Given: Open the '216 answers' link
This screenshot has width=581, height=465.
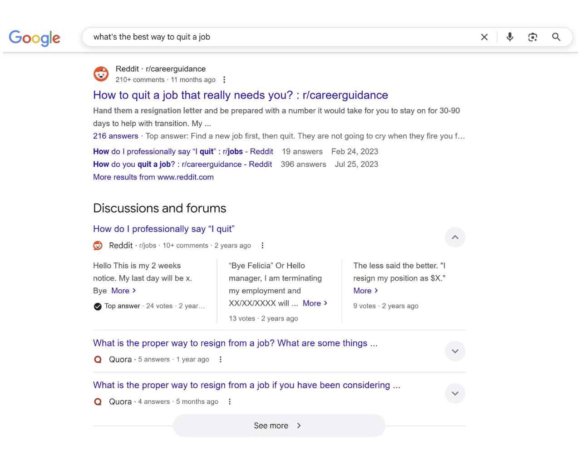Looking at the screenshot, I should (x=116, y=136).
